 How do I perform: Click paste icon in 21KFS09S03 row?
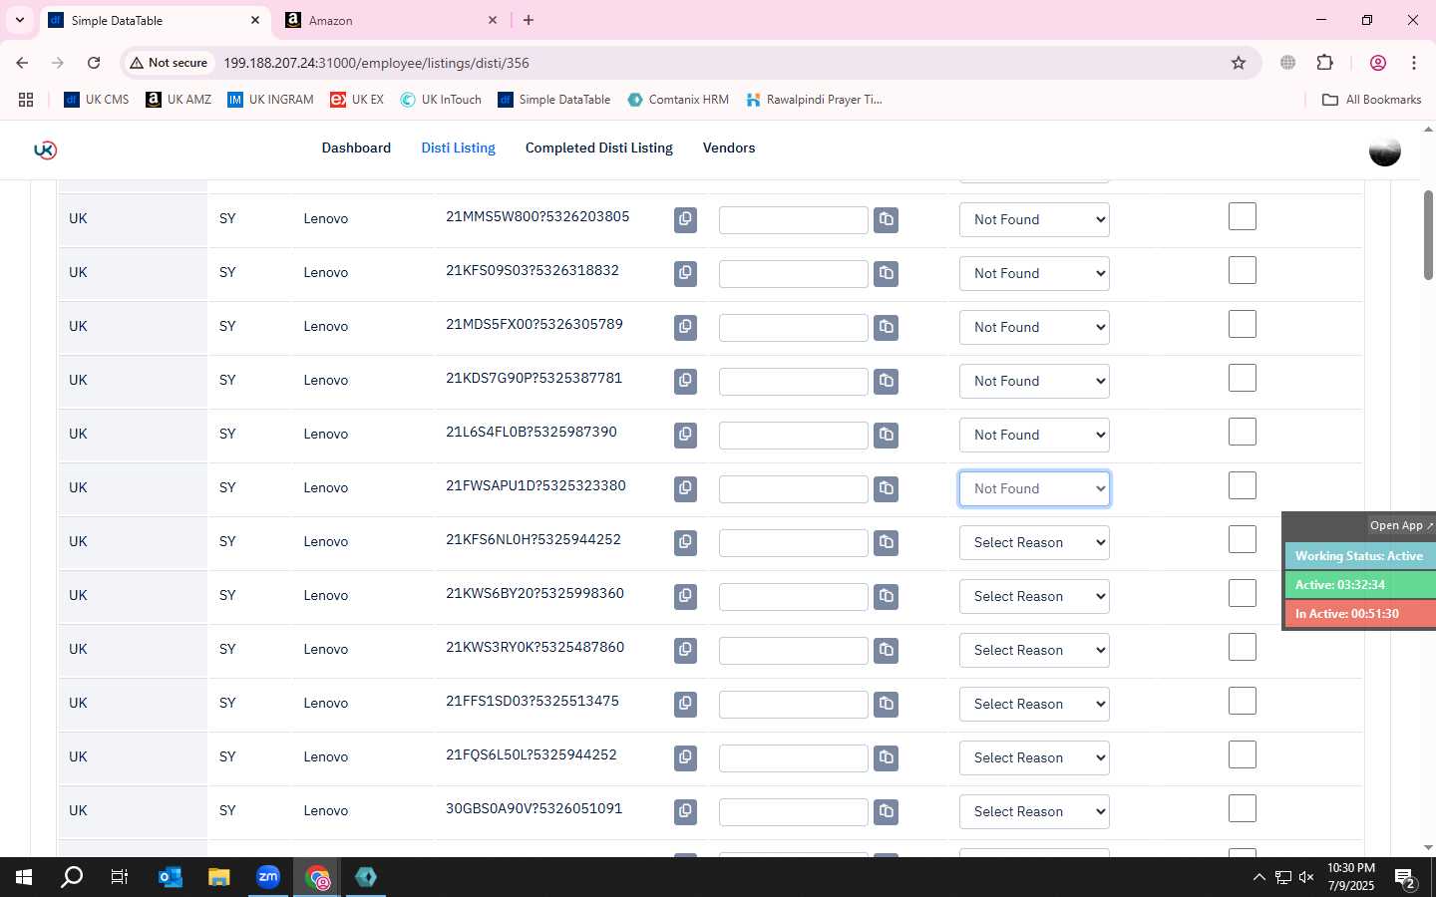886,273
